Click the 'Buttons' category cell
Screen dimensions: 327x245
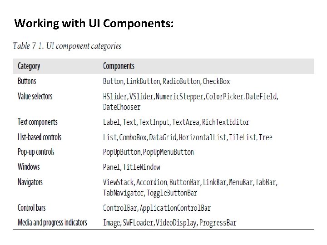27,81
